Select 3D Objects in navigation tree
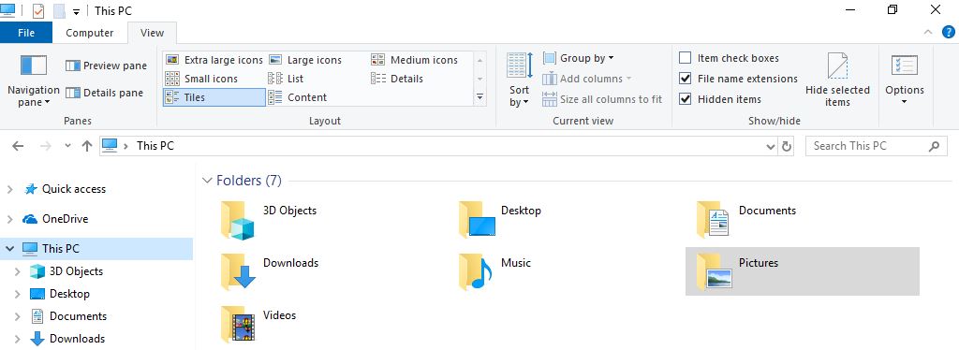 pyautogui.click(x=66, y=271)
